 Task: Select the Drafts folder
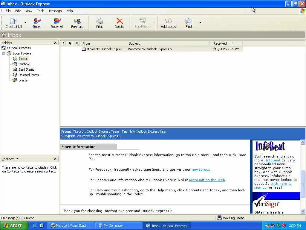[23, 80]
